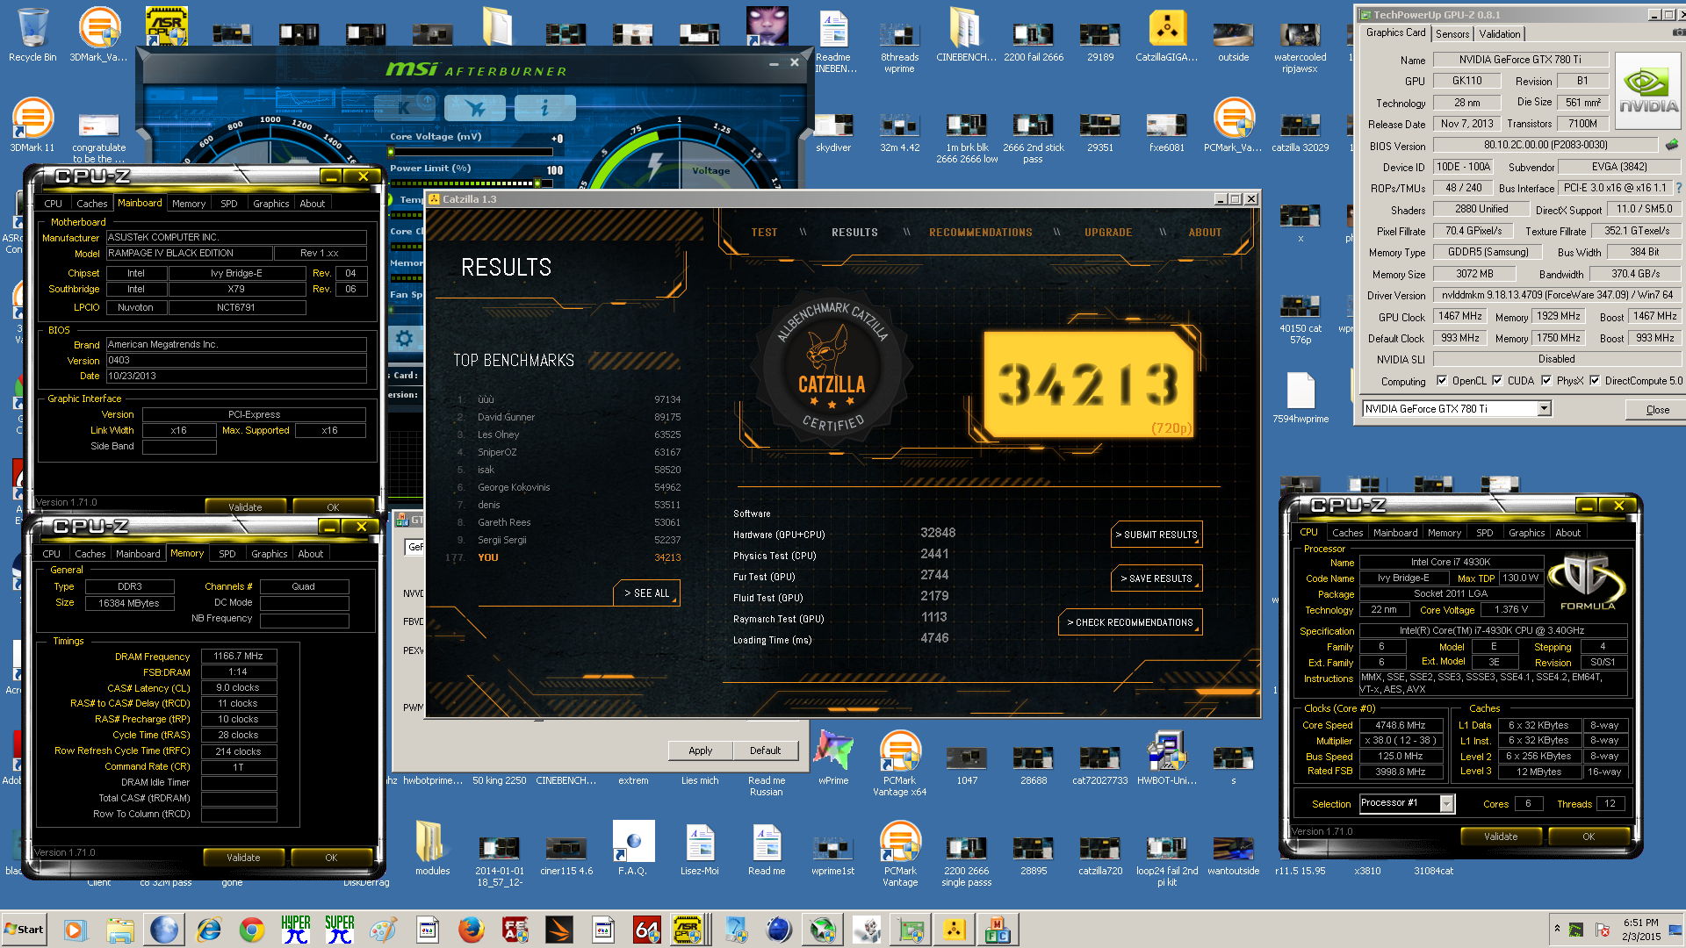
Task: Open the RECOMMENDATIONS tab in Catzilla
Action: tap(980, 233)
